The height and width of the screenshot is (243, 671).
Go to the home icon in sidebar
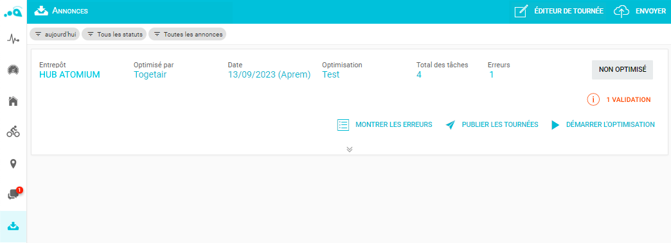(13, 101)
